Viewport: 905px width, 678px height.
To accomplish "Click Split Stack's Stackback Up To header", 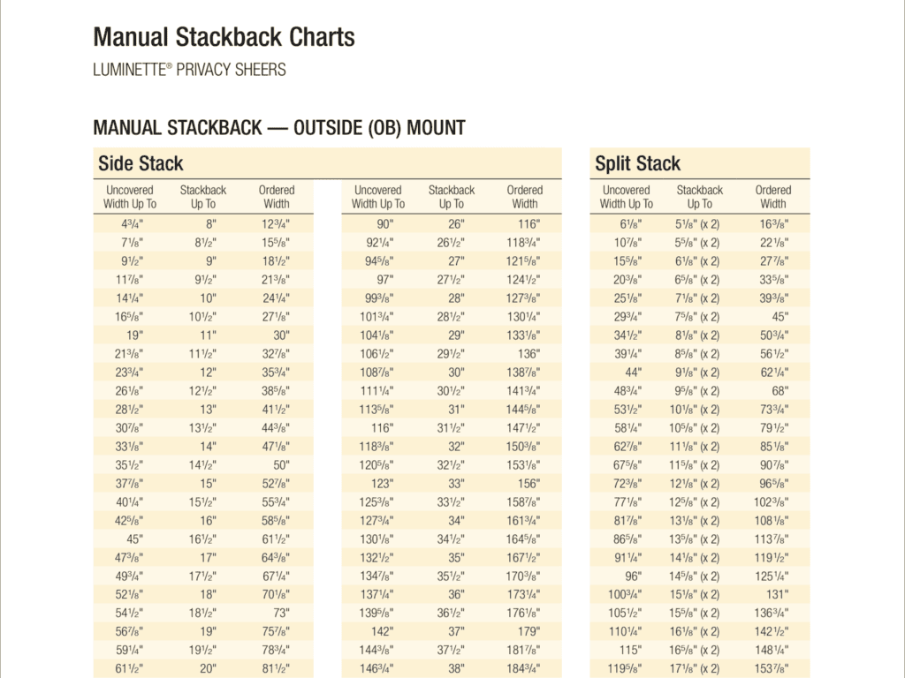I will (699, 197).
